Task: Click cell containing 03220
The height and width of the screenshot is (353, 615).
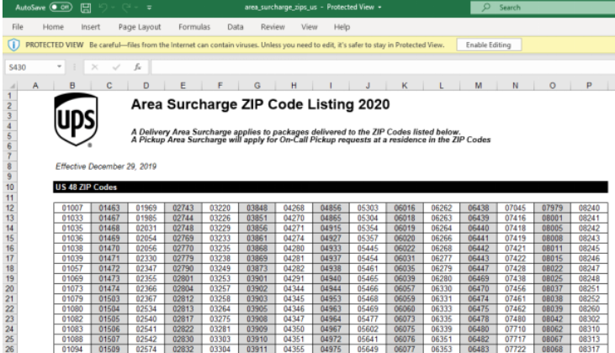Action: pyautogui.click(x=220, y=208)
